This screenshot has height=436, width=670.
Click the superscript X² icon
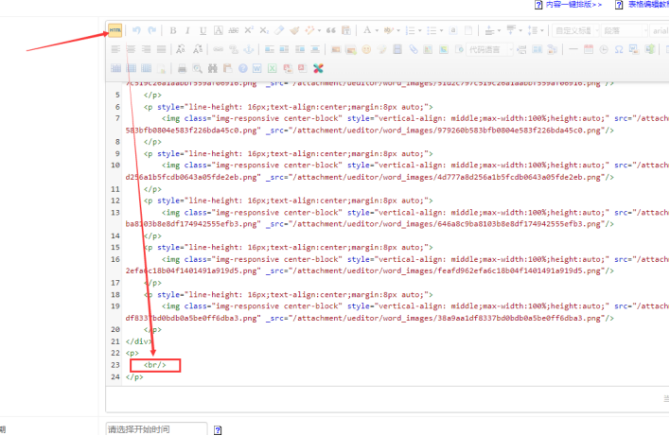tap(248, 30)
